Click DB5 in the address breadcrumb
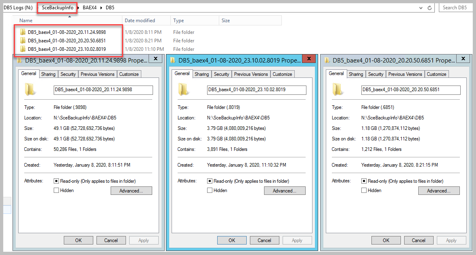Image resolution: width=476 pixels, height=255 pixels. coord(110,8)
